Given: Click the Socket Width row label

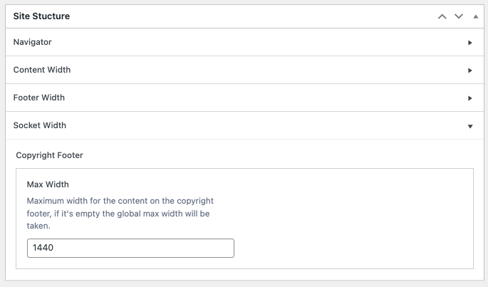Looking at the screenshot, I should 40,125.
